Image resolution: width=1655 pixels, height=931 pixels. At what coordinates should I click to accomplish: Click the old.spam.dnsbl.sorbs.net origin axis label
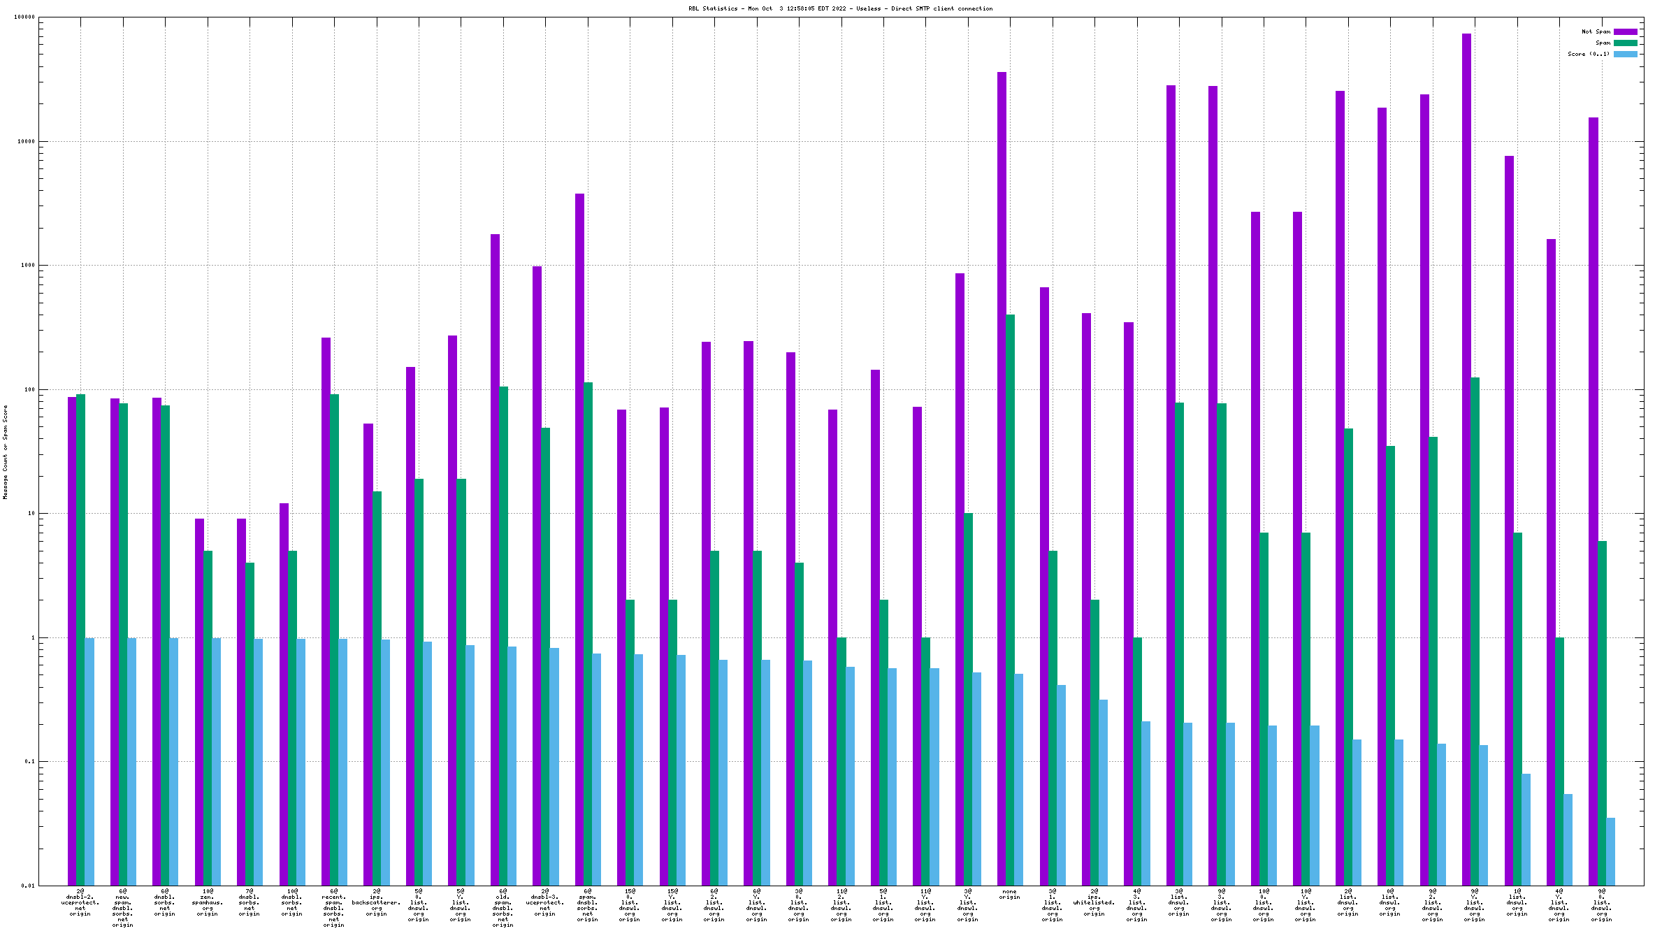tap(503, 908)
